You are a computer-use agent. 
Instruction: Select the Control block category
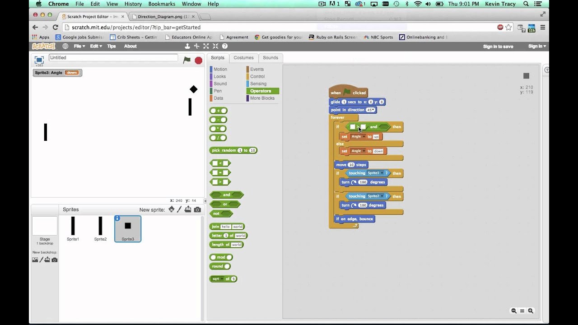click(x=257, y=76)
